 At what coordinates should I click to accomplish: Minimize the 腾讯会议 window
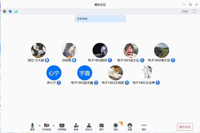(184, 4)
